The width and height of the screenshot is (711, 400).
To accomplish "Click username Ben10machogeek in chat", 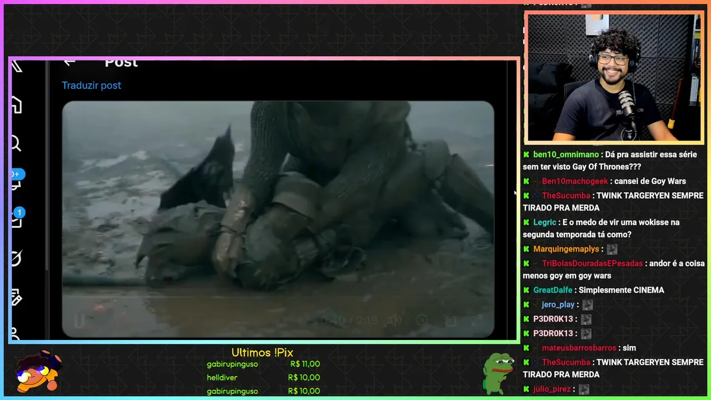I will [x=575, y=181].
